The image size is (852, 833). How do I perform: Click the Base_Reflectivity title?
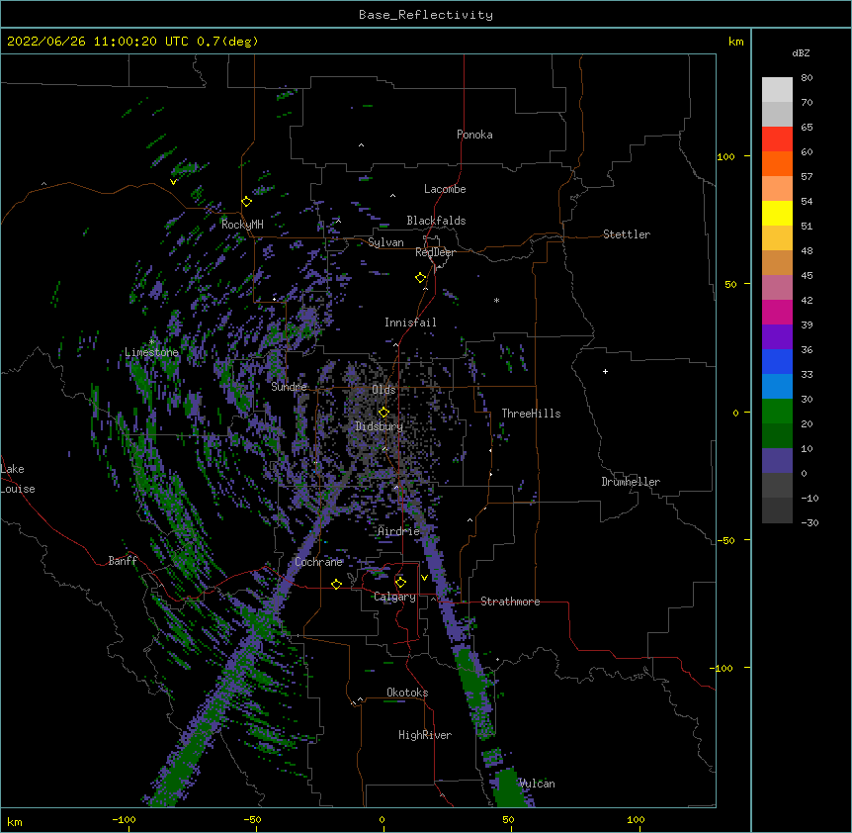click(x=426, y=15)
